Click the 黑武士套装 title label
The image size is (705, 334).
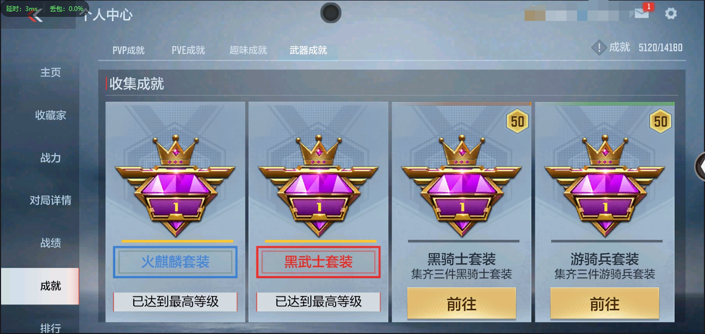pyautogui.click(x=318, y=262)
